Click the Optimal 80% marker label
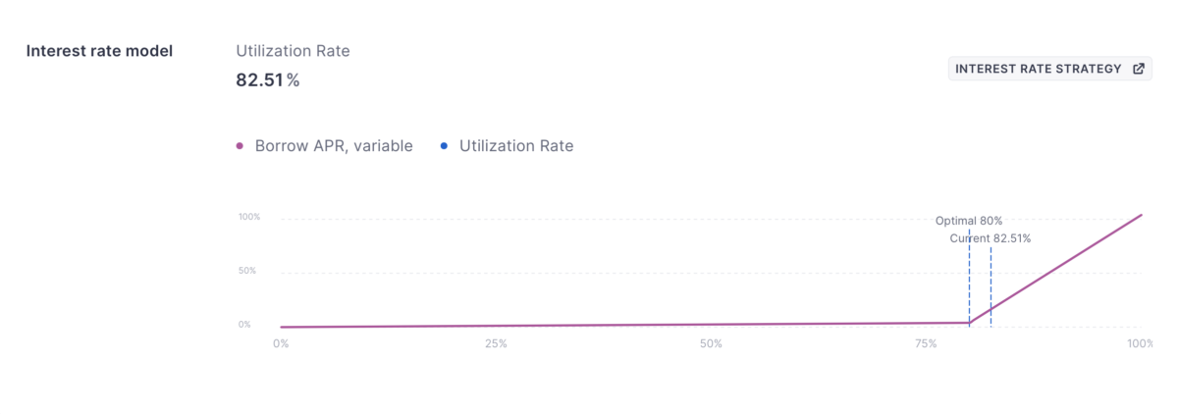 click(968, 221)
